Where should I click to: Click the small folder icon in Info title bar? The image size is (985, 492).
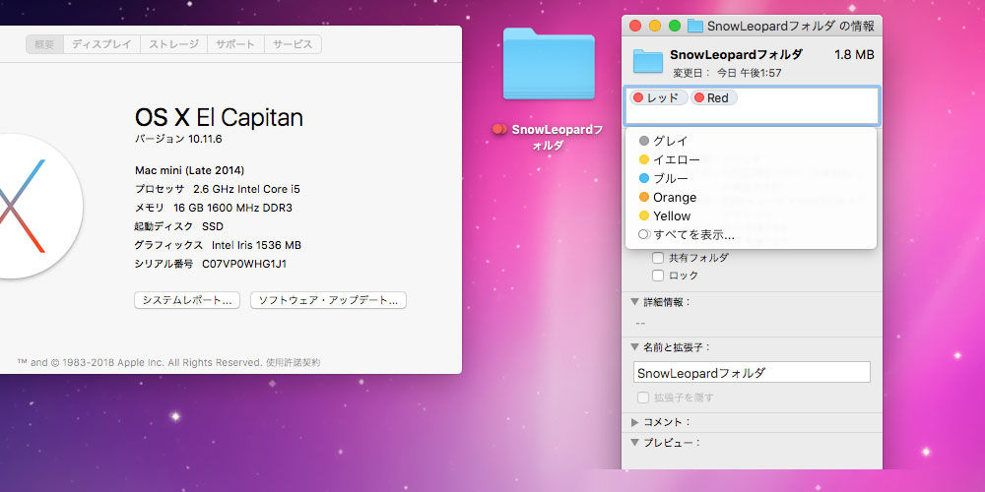(x=694, y=26)
